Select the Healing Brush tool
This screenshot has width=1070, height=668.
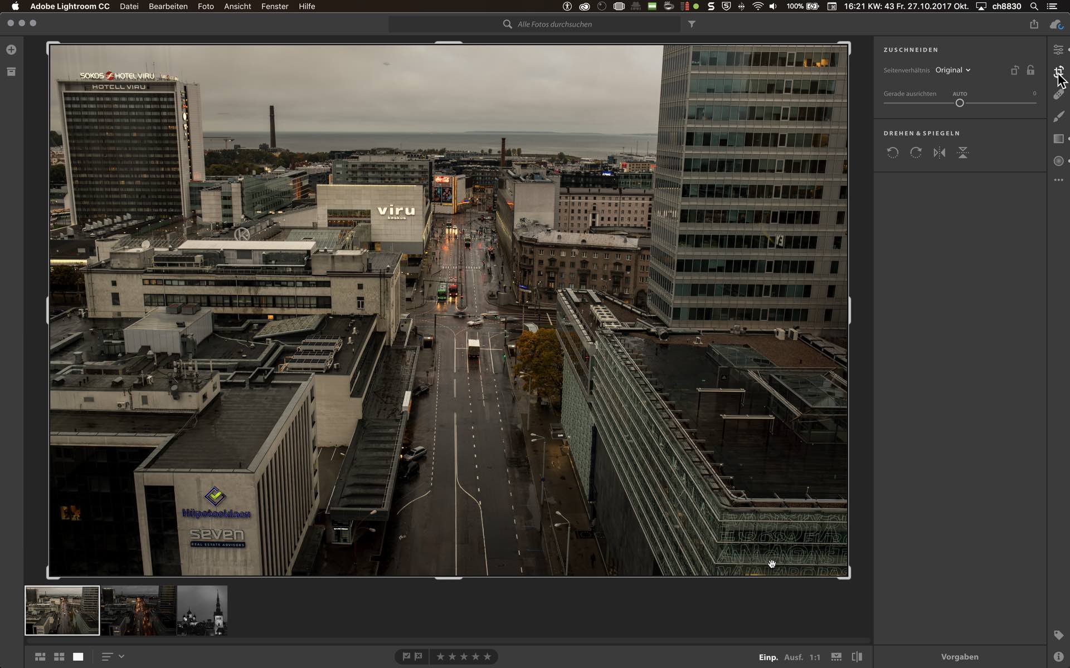[1058, 94]
